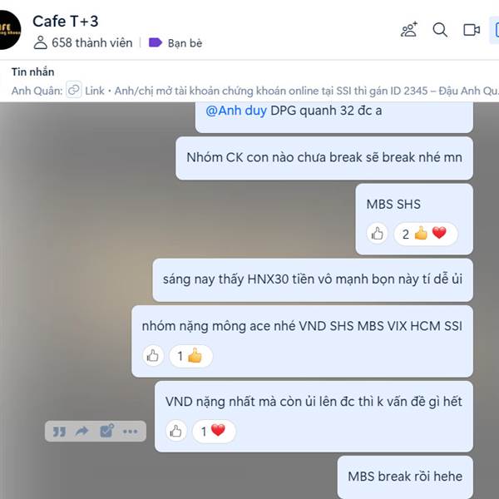Open the add member icon

[409, 30]
